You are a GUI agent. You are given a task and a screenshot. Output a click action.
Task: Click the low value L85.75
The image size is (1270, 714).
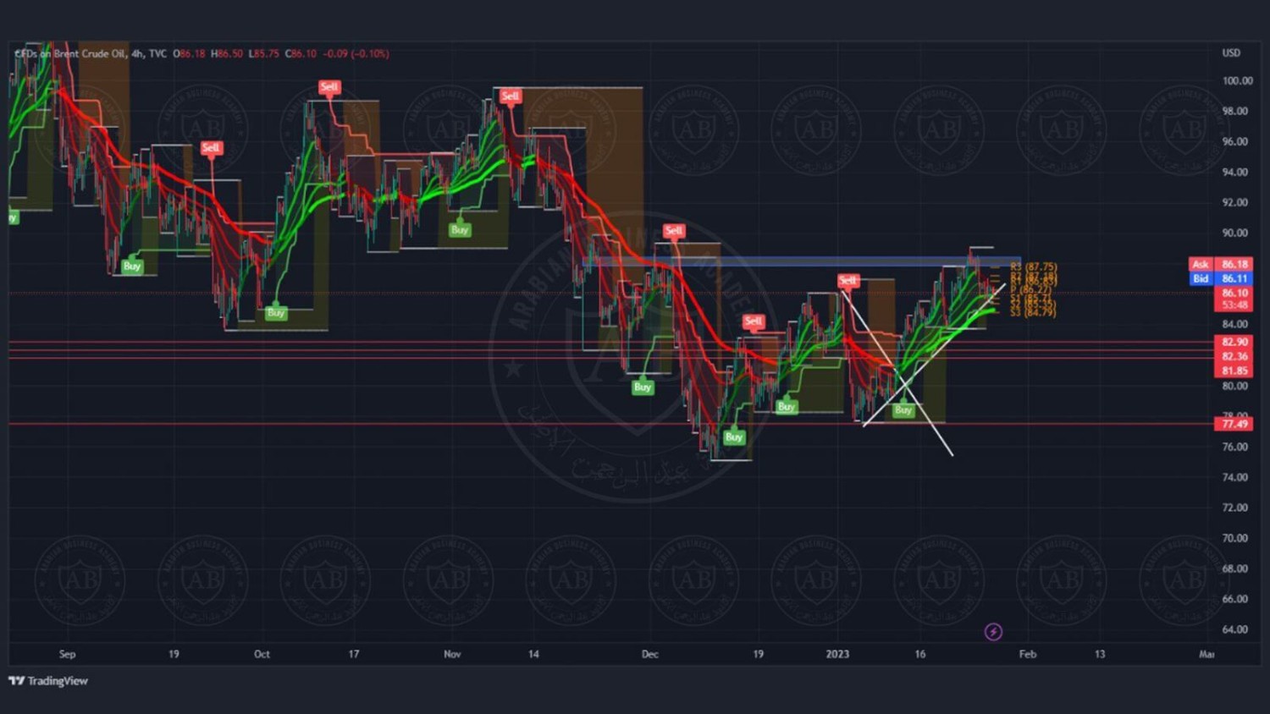click(x=263, y=53)
